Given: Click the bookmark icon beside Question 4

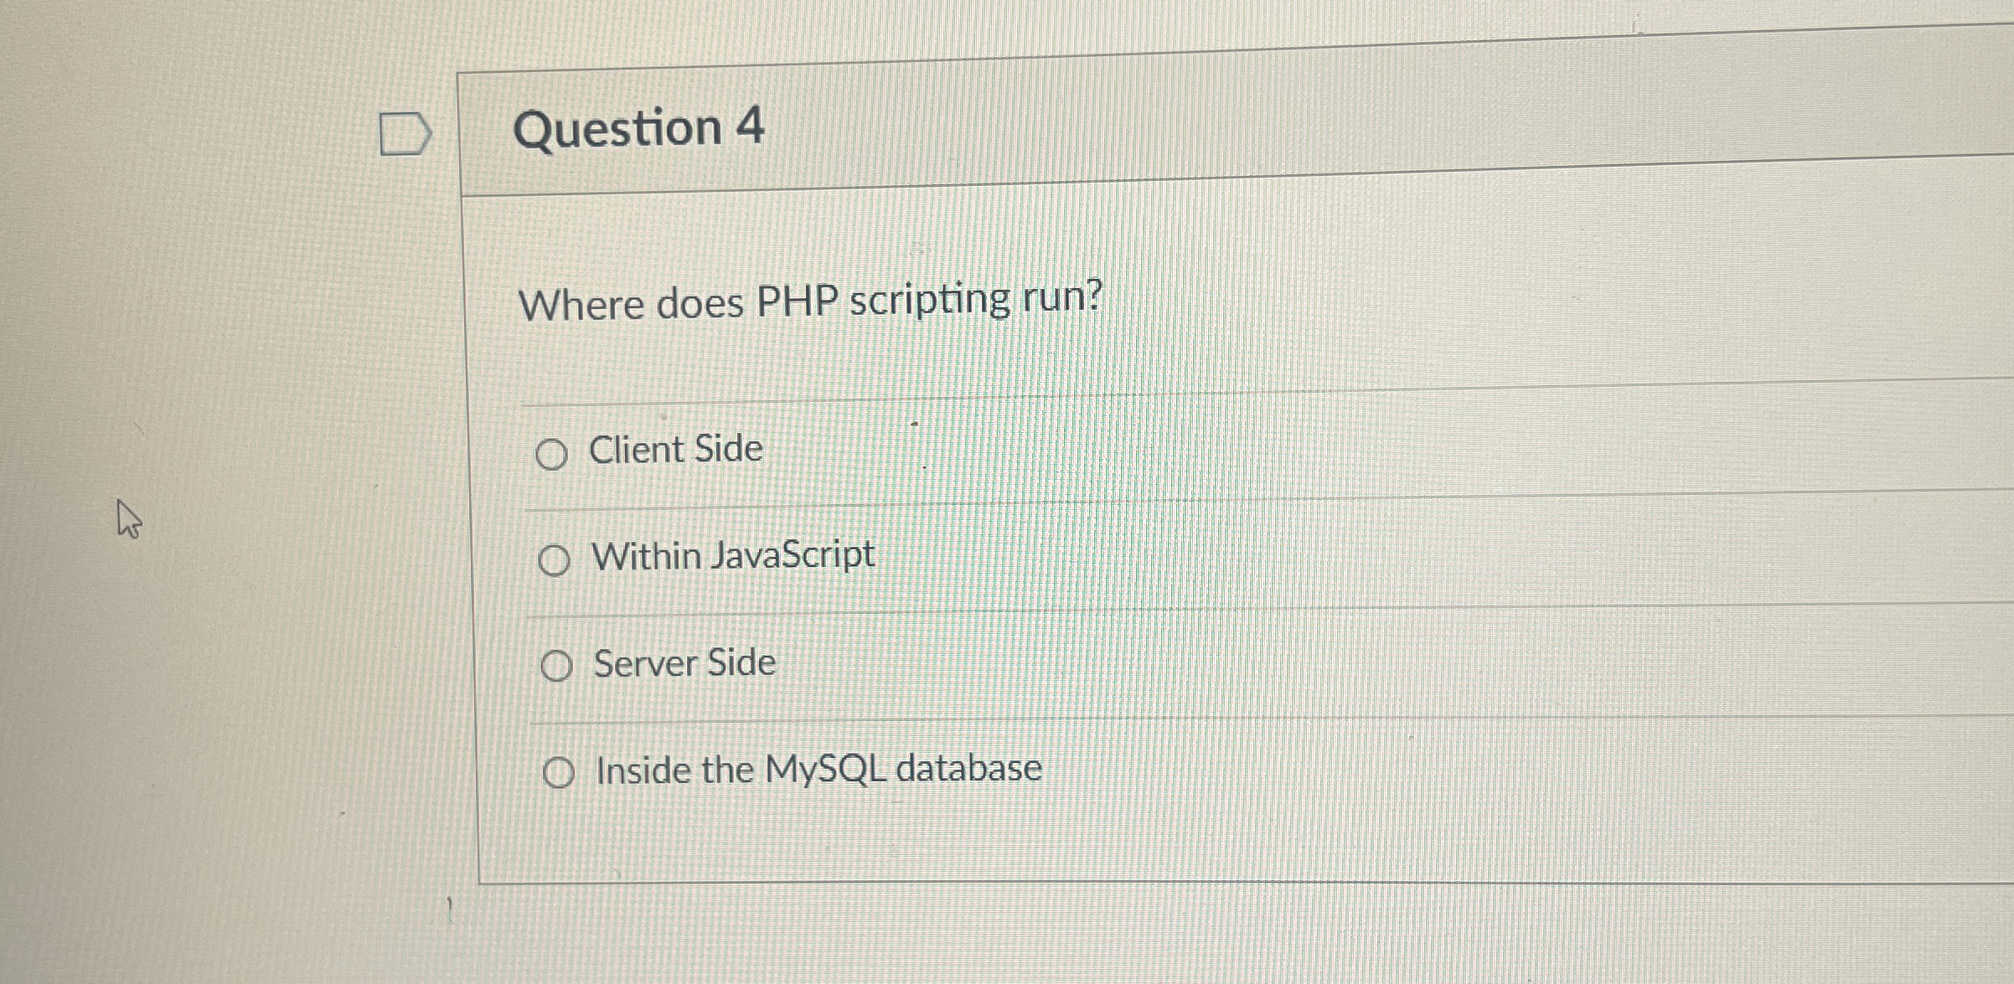Looking at the screenshot, I should coord(405,131).
